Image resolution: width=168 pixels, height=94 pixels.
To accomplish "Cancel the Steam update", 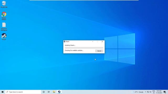I will click(x=99, y=51).
